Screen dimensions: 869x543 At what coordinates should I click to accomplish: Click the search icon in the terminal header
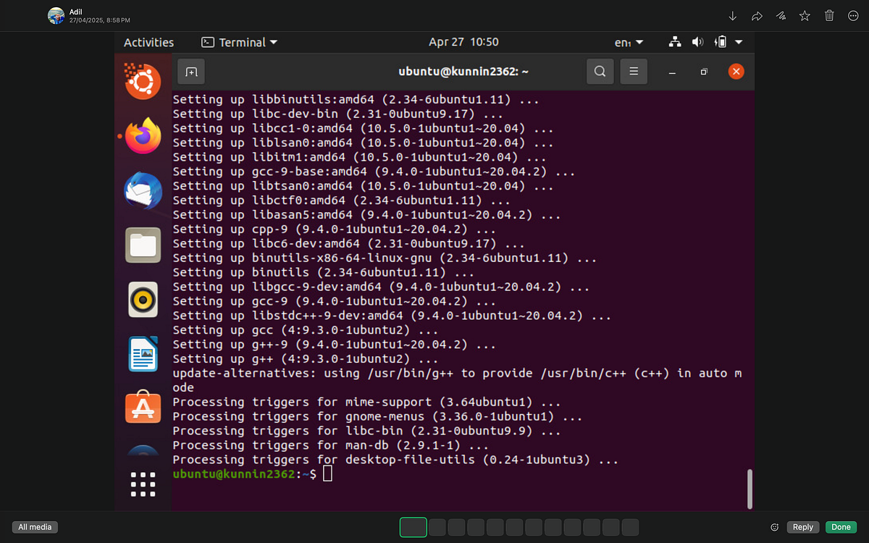pyautogui.click(x=600, y=72)
